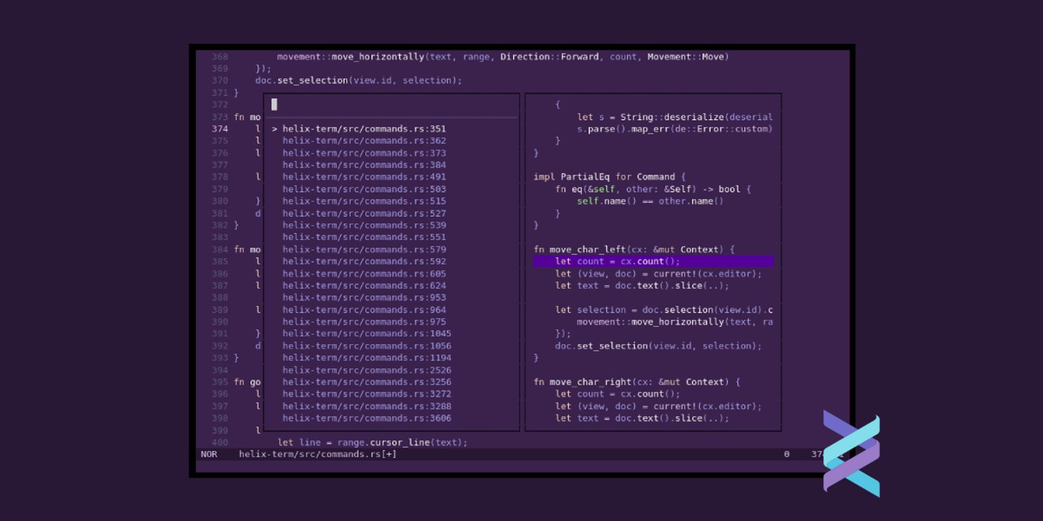This screenshot has height=521, width=1043.
Task: Choose picker result commands.rs:527
Action: 364,213
